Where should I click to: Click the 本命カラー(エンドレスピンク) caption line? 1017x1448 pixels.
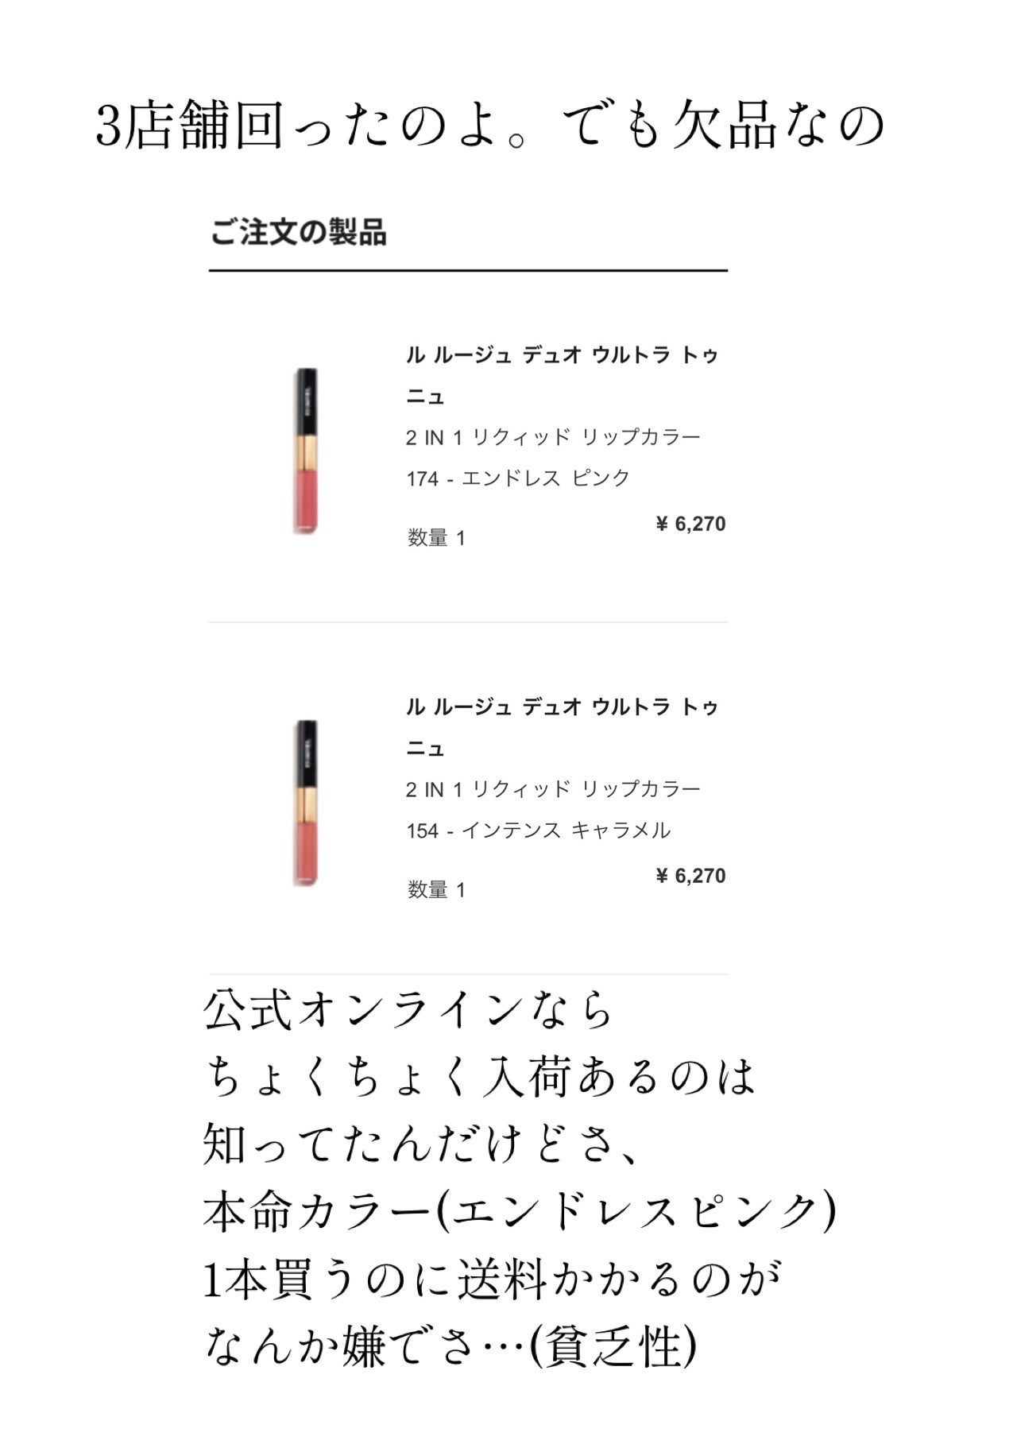[x=520, y=1213]
